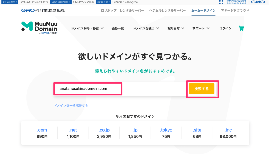Screen dimensions: 269x158
Task: Go to the 価格一覧 price list page
Action: [x=118, y=28]
